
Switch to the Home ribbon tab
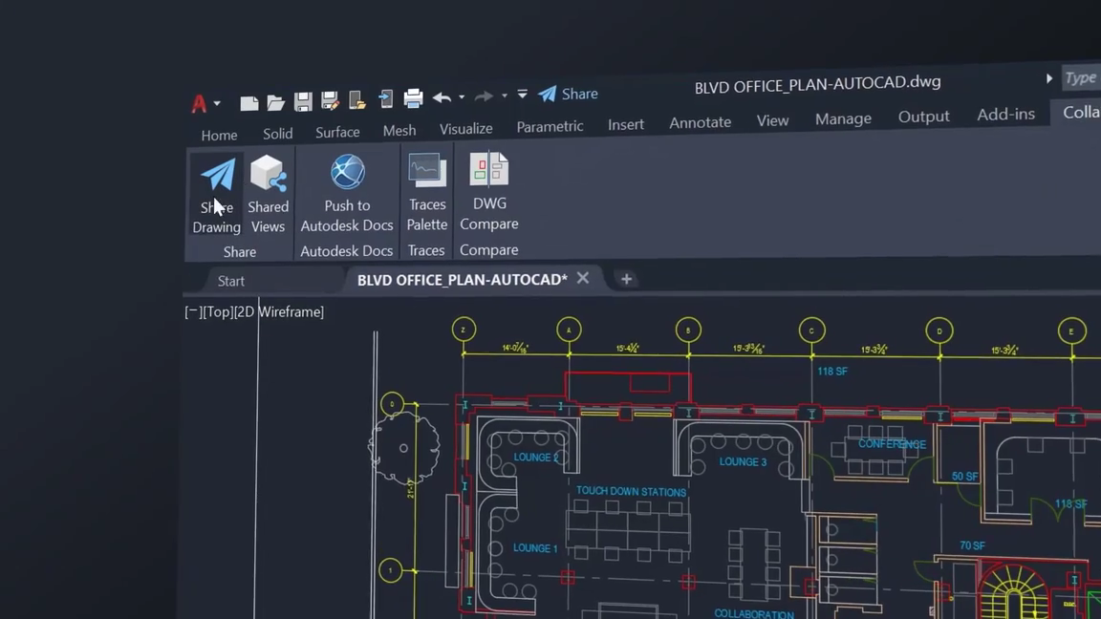click(219, 135)
